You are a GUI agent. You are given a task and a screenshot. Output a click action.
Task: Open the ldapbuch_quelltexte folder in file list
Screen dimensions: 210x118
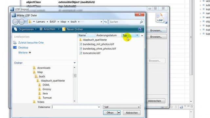point(95,40)
